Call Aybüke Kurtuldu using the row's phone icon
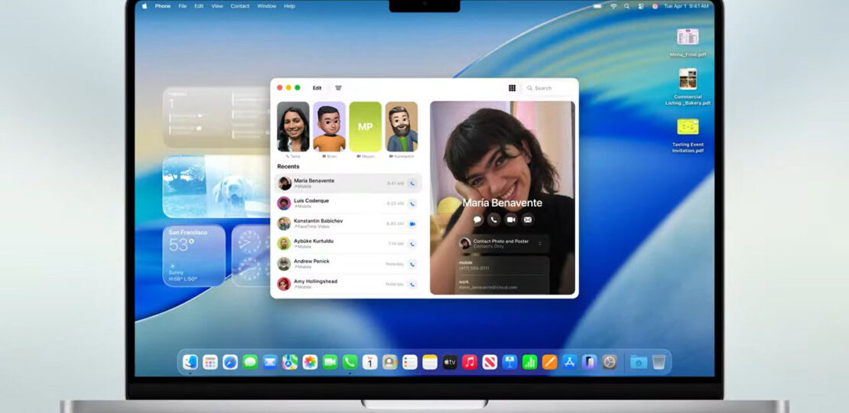Viewport: 849px width, 413px height. (412, 243)
